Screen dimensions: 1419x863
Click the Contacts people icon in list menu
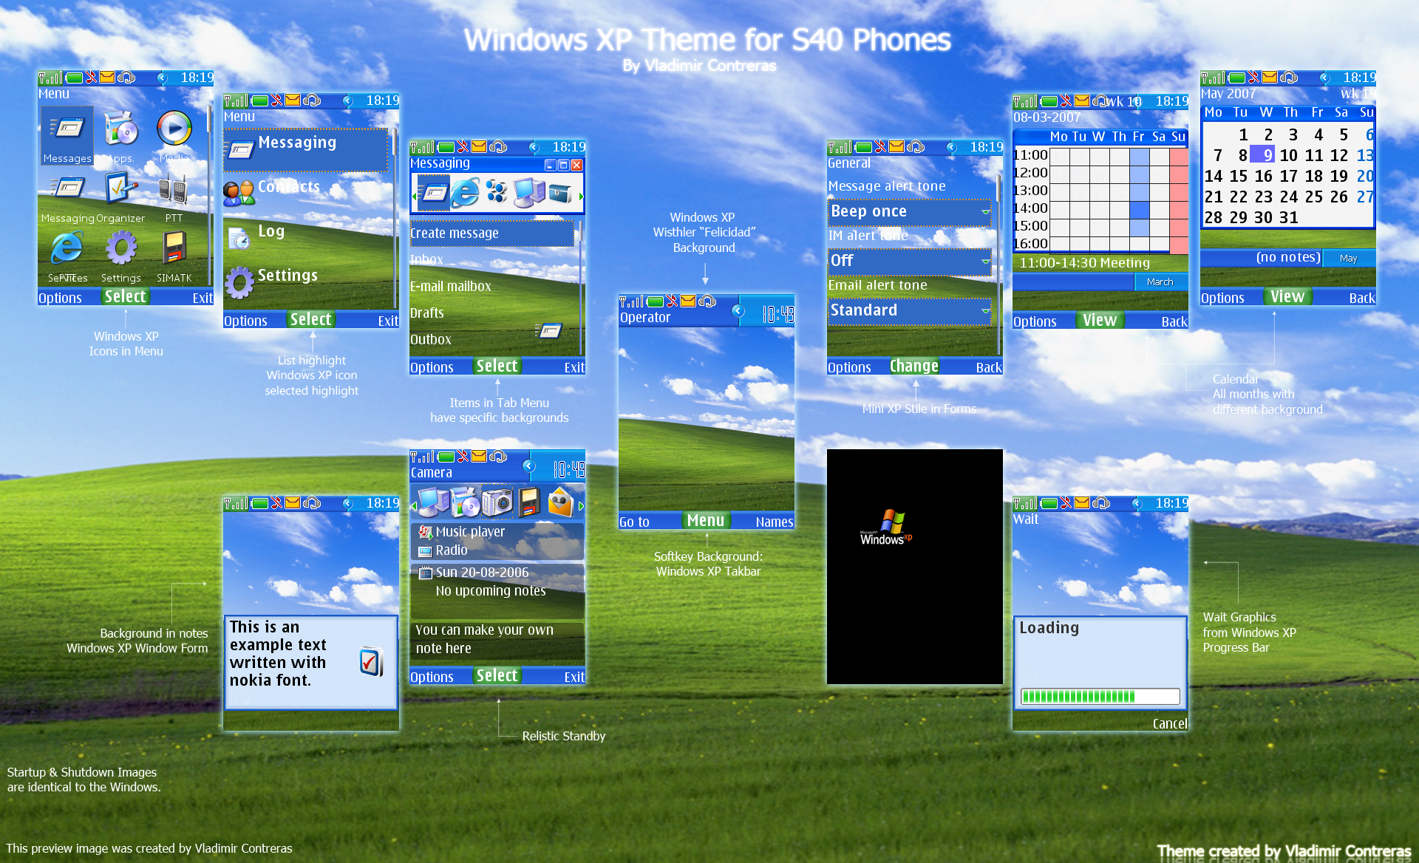[x=239, y=193]
